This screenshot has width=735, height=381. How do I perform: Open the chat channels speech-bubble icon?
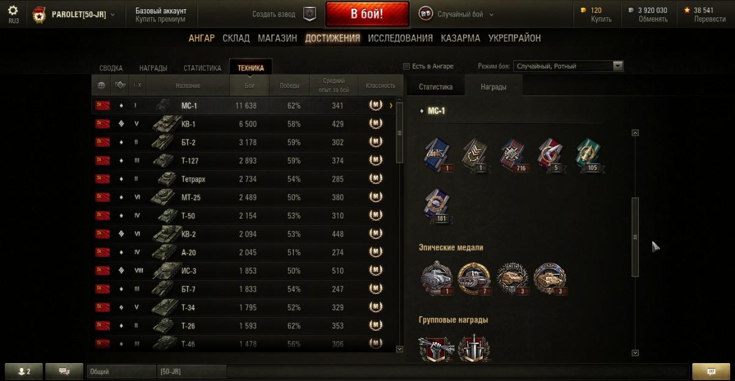click(x=64, y=371)
